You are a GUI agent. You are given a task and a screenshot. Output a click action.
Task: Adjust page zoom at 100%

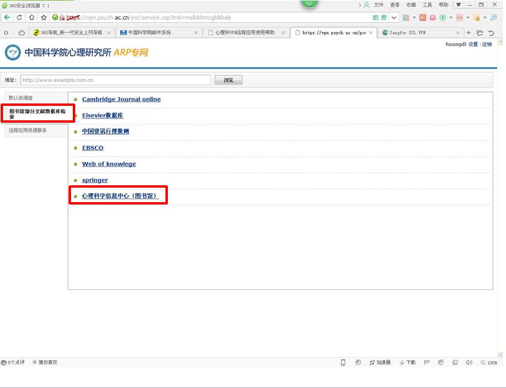[489, 363]
